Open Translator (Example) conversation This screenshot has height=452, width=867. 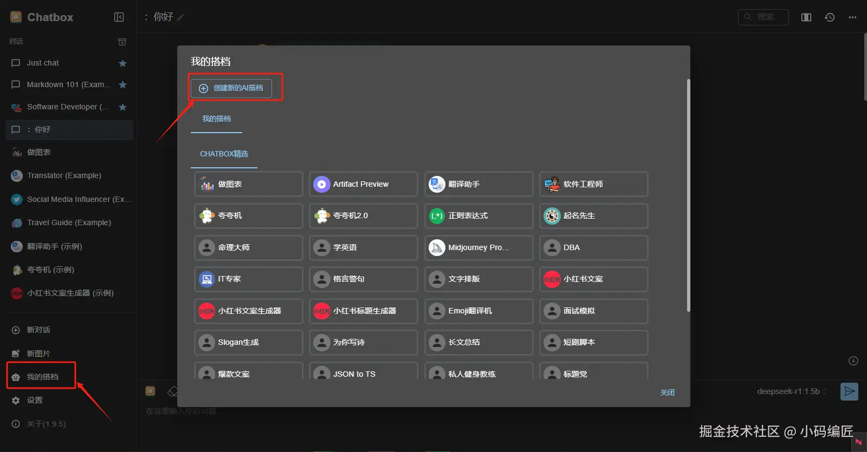pos(69,175)
